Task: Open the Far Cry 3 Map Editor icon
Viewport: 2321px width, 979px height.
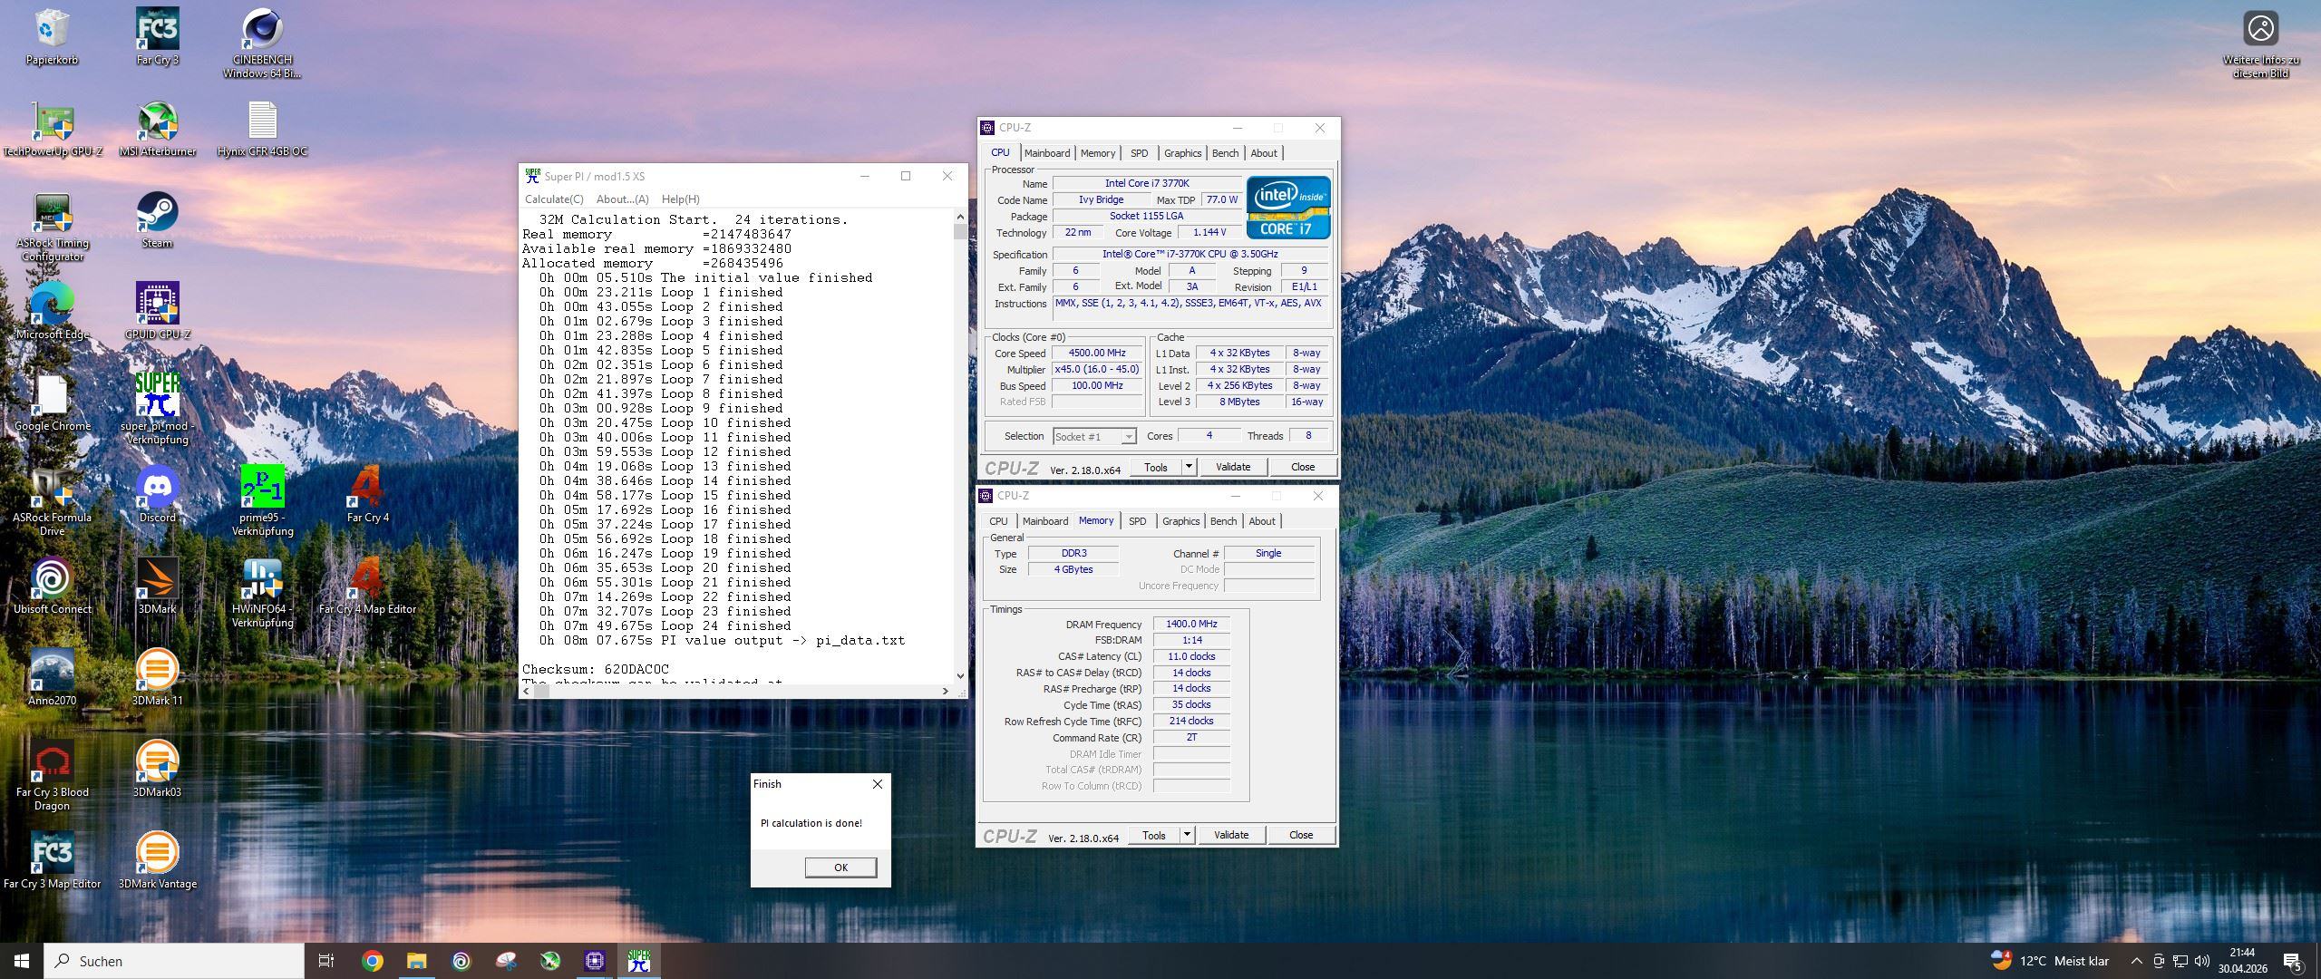Action: [52, 861]
